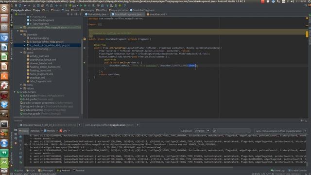
Task: Click the Project panel hide icon
Action: click(80, 14)
